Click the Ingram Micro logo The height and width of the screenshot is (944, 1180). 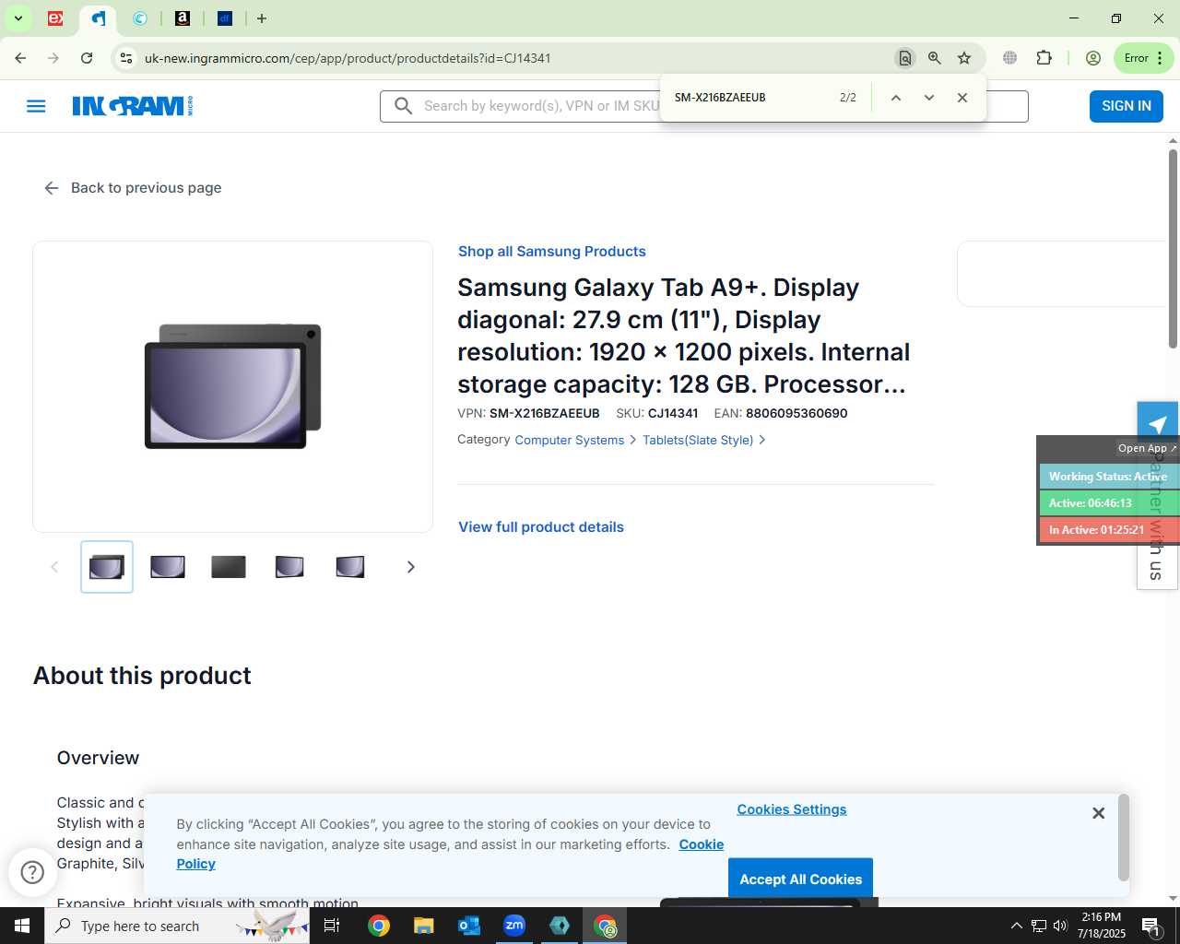(133, 106)
